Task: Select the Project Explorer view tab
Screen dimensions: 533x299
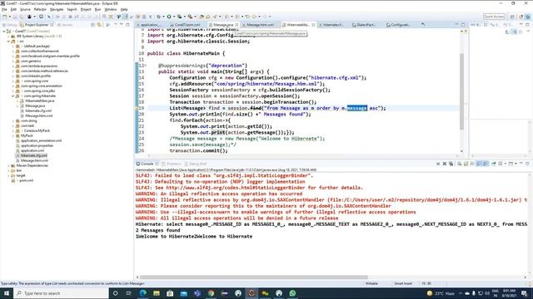Action: (37, 25)
